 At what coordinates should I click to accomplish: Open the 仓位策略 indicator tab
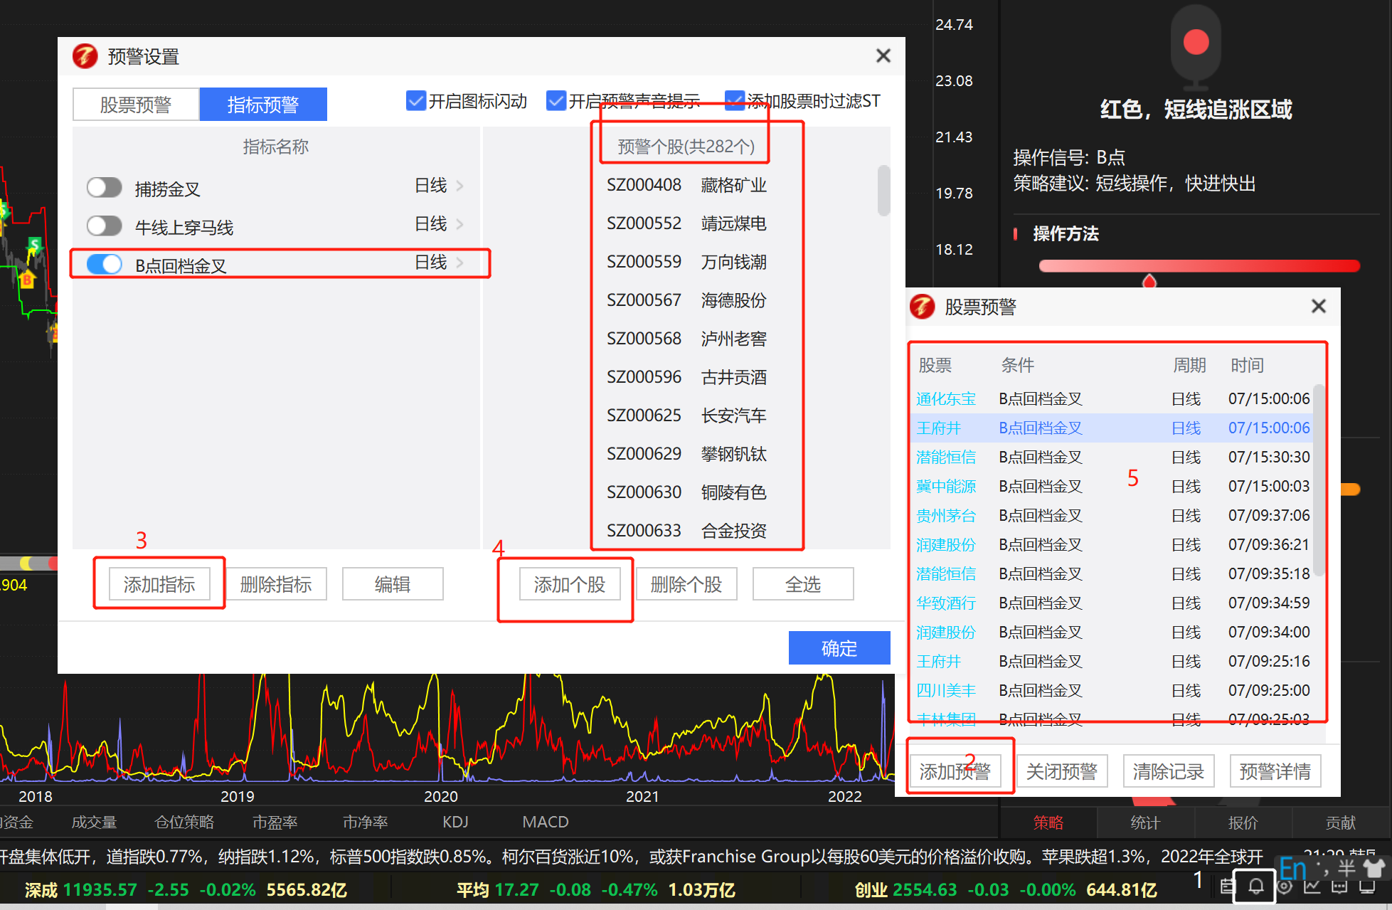pos(184,822)
